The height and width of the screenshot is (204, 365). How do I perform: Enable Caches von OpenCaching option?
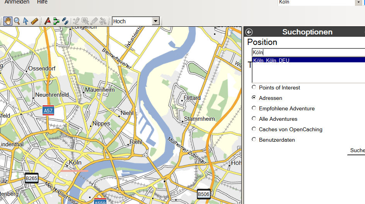(254, 129)
